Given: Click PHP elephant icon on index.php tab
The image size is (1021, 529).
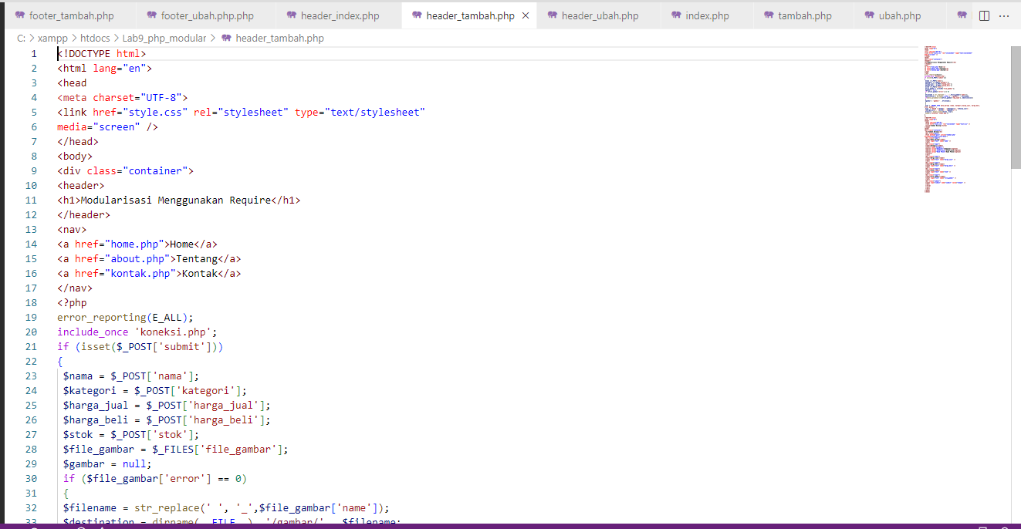Looking at the screenshot, I should click(678, 15).
